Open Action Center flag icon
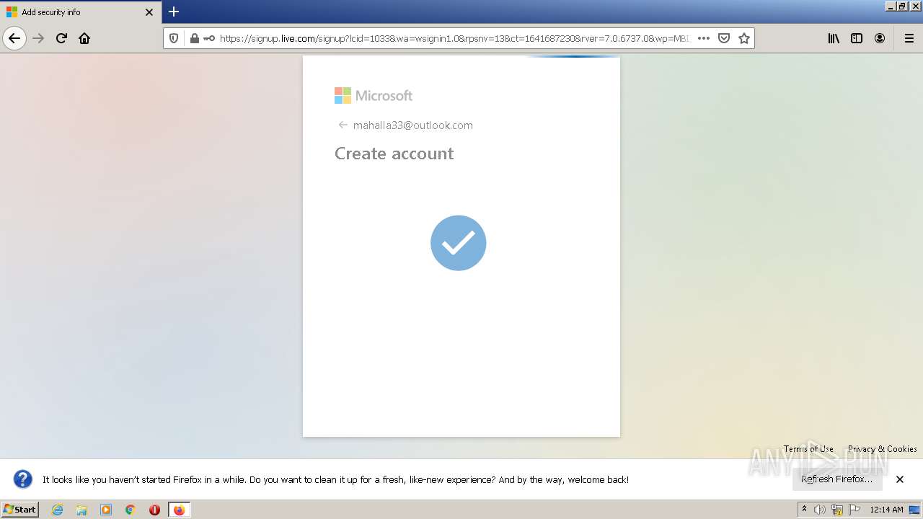923x519 pixels. point(854,510)
